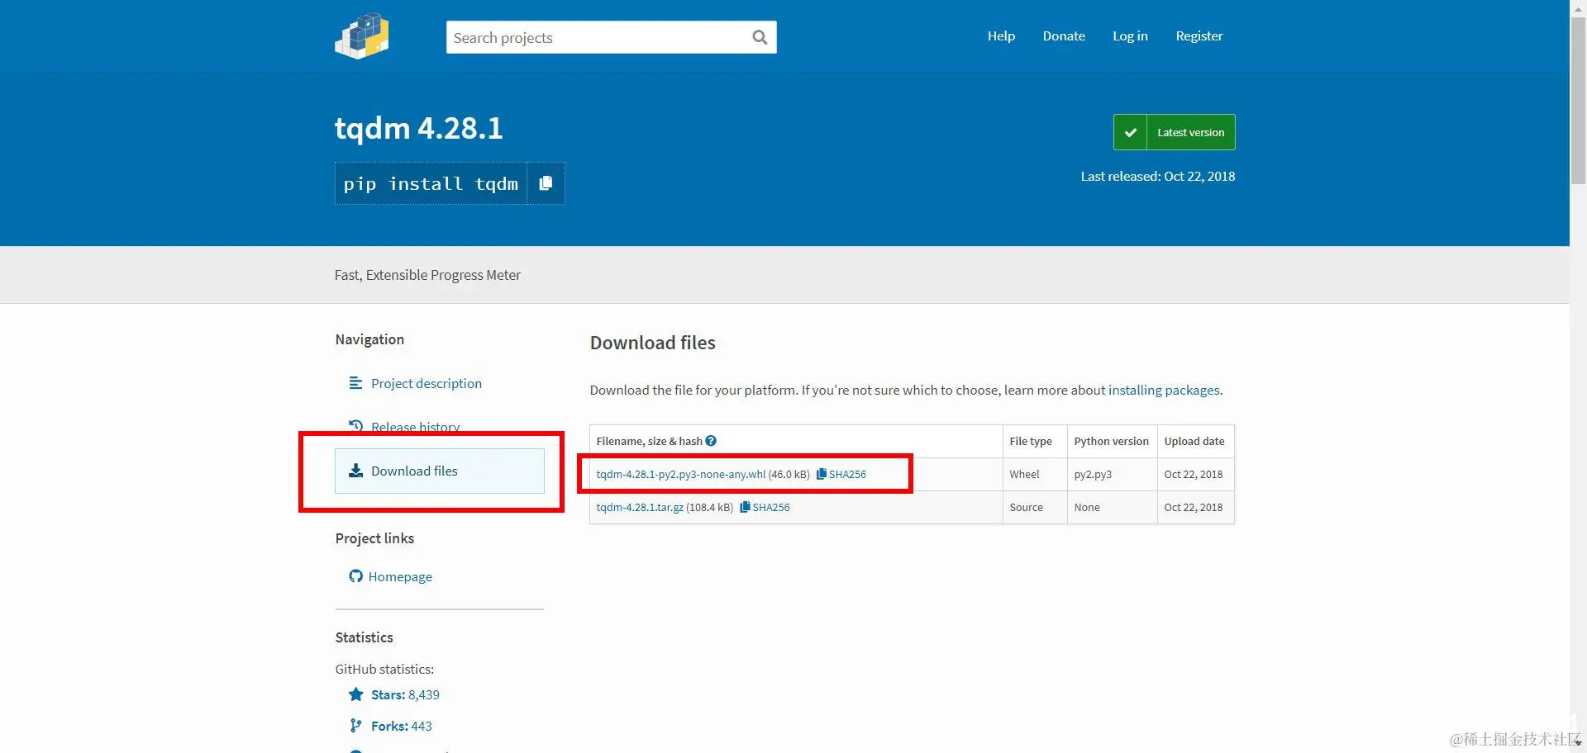Screen dimensions: 1587x753
Task: Click the (108.4 kB) file size
Action: (710, 507)
